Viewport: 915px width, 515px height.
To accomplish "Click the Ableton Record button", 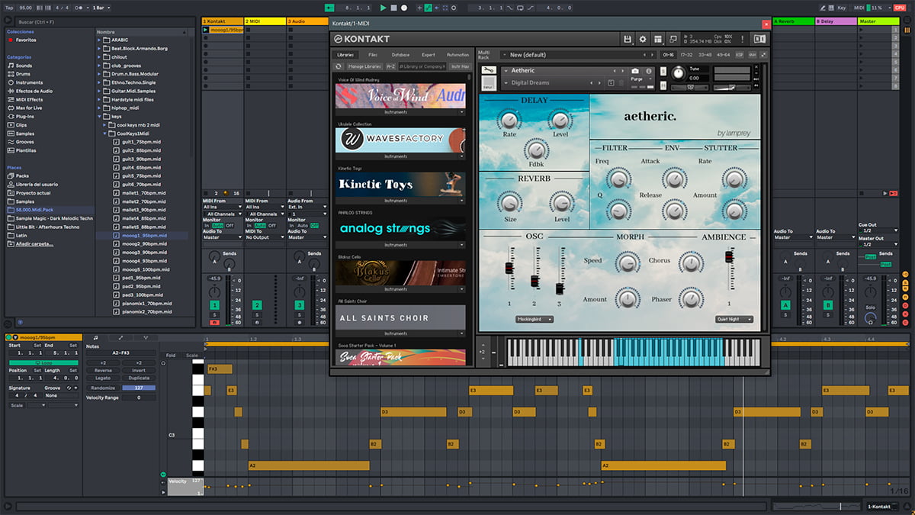I will coord(404,8).
